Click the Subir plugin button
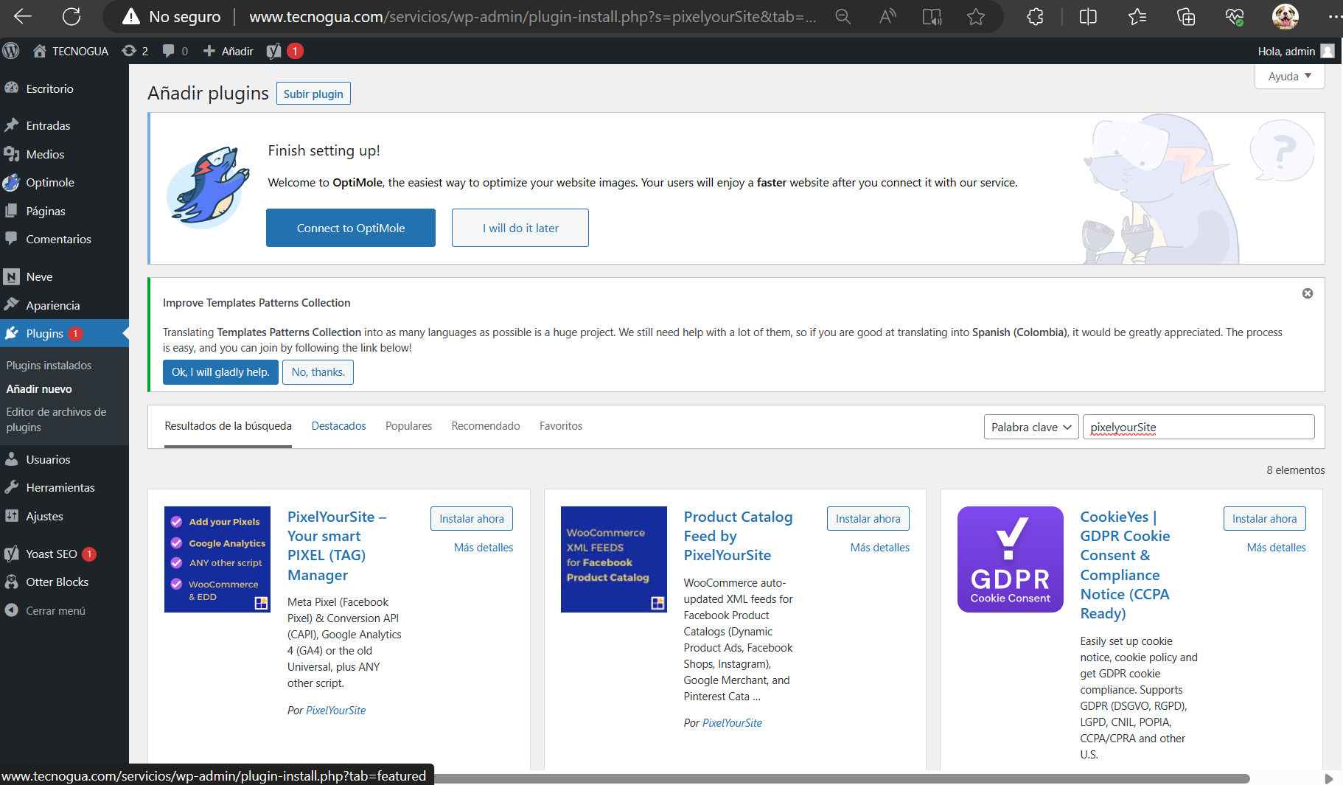The height and width of the screenshot is (785, 1343). coord(313,94)
